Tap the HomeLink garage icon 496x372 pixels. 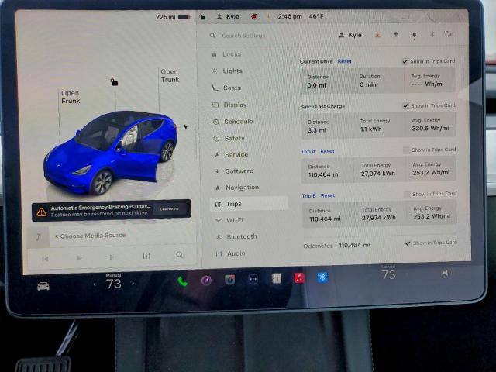(396, 34)
